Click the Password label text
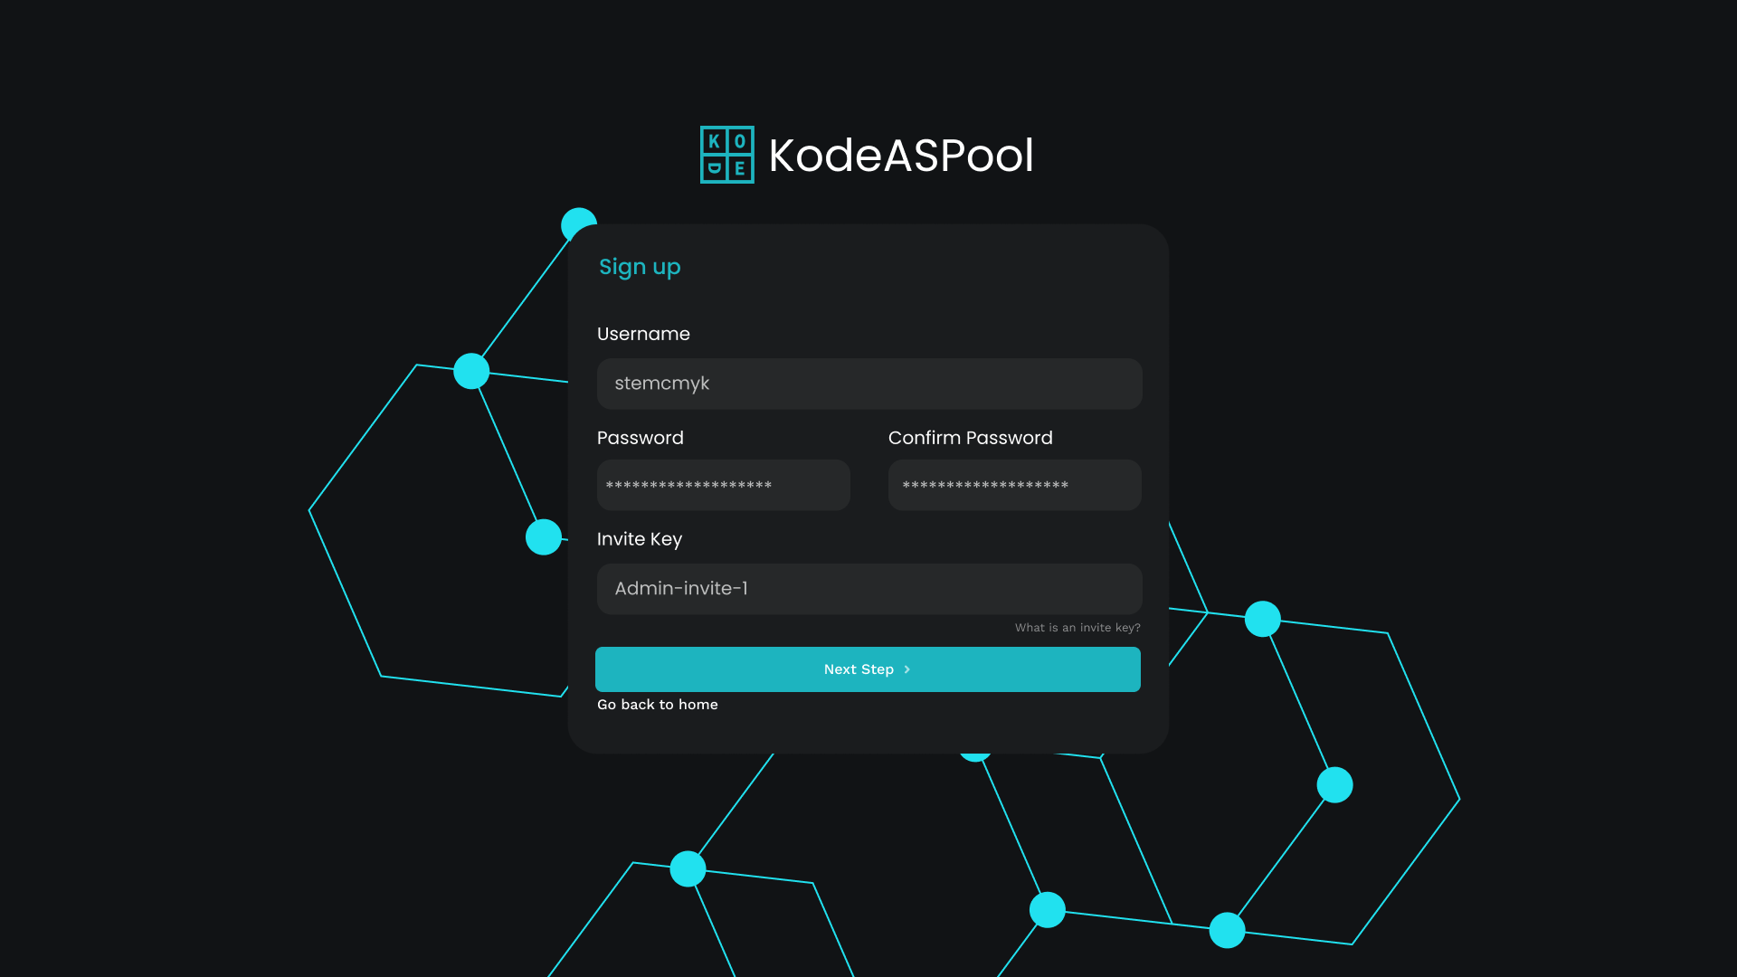The width and height of the screenshot is (1737, 977). pos(640,438)
